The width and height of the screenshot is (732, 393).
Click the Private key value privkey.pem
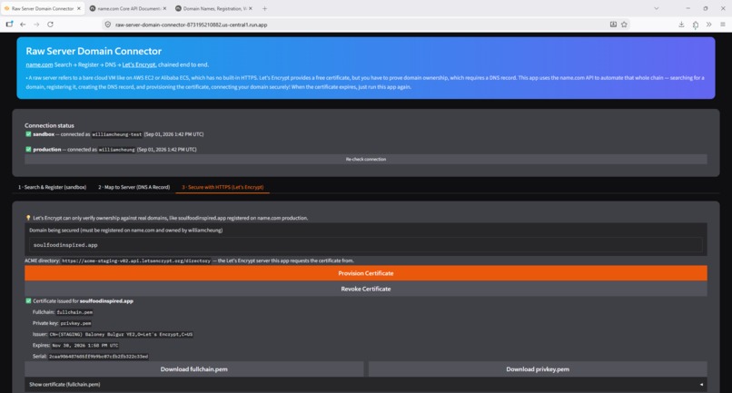75,323
